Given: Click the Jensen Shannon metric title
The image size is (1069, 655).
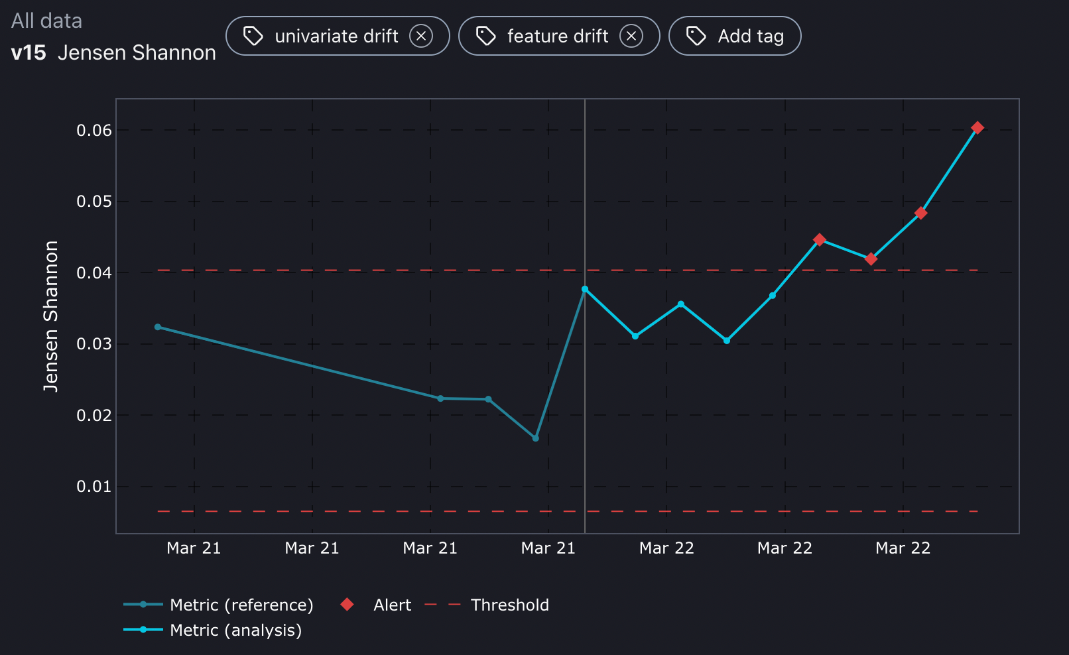Looking at the screenshot, I should point(137,52).
